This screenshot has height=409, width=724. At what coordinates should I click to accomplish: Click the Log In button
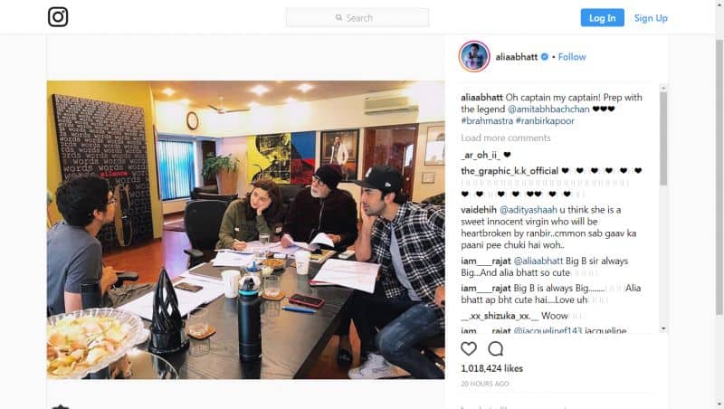point(602,17)
